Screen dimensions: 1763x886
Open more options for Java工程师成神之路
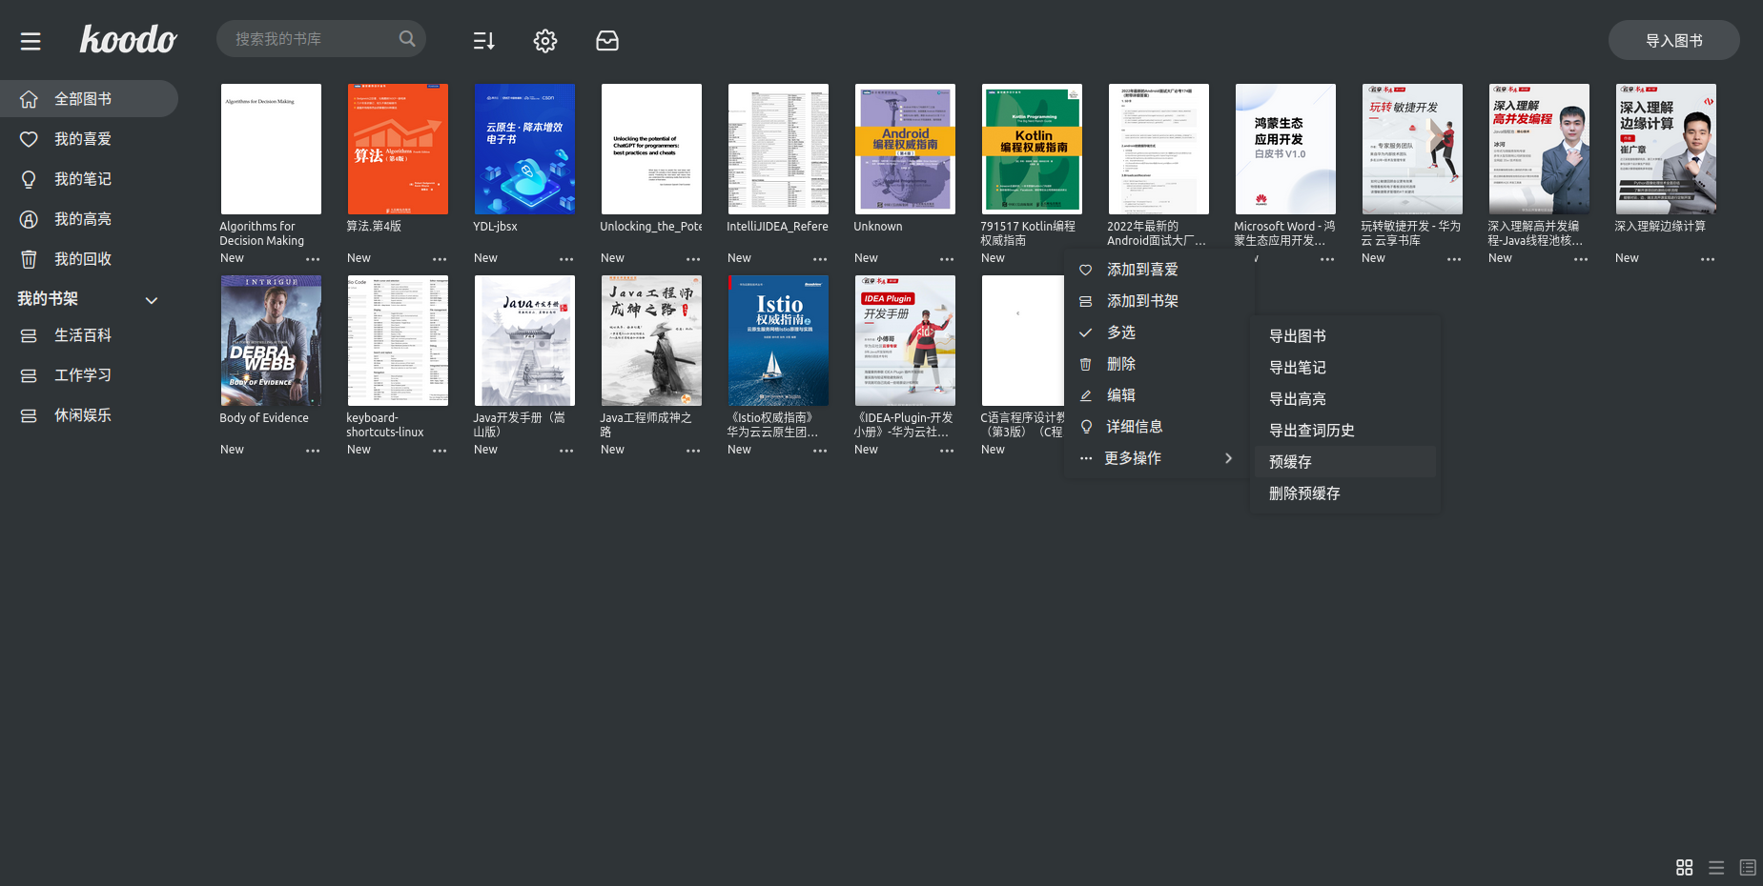(x=693, y=451)
